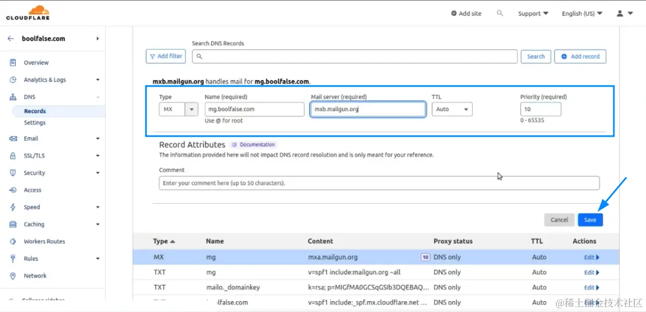Click the mxa.mailgun.org content cell
The width and height of the screenshot is (646, 312).
pos(332,257)
